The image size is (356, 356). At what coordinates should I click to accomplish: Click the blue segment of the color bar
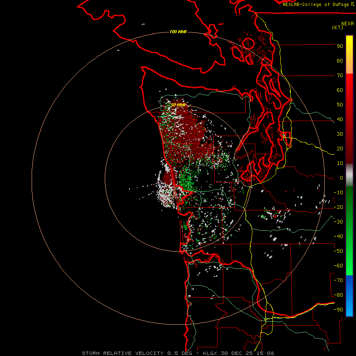click(x=349, y=296)
